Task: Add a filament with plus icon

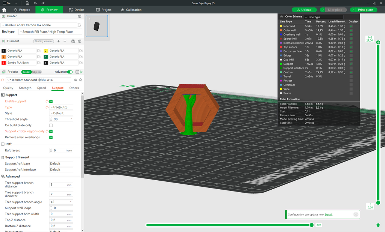Action: (x=58, y=41)
